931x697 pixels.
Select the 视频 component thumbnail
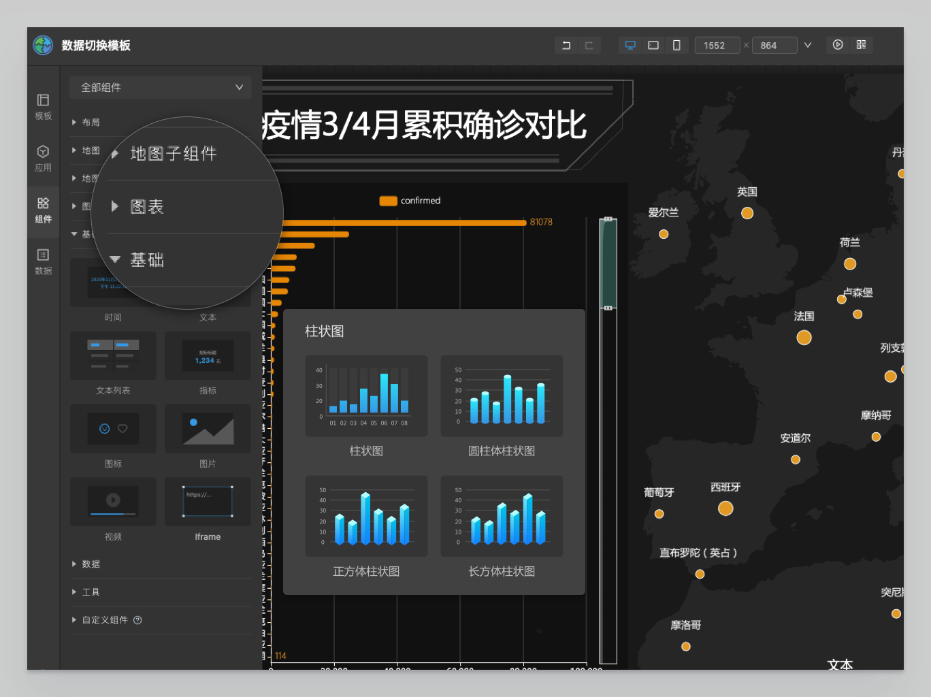[x=113, y=502]
